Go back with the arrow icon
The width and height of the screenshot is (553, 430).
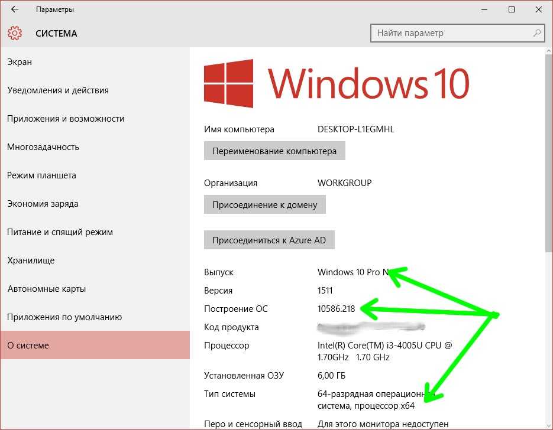point(14,9)
